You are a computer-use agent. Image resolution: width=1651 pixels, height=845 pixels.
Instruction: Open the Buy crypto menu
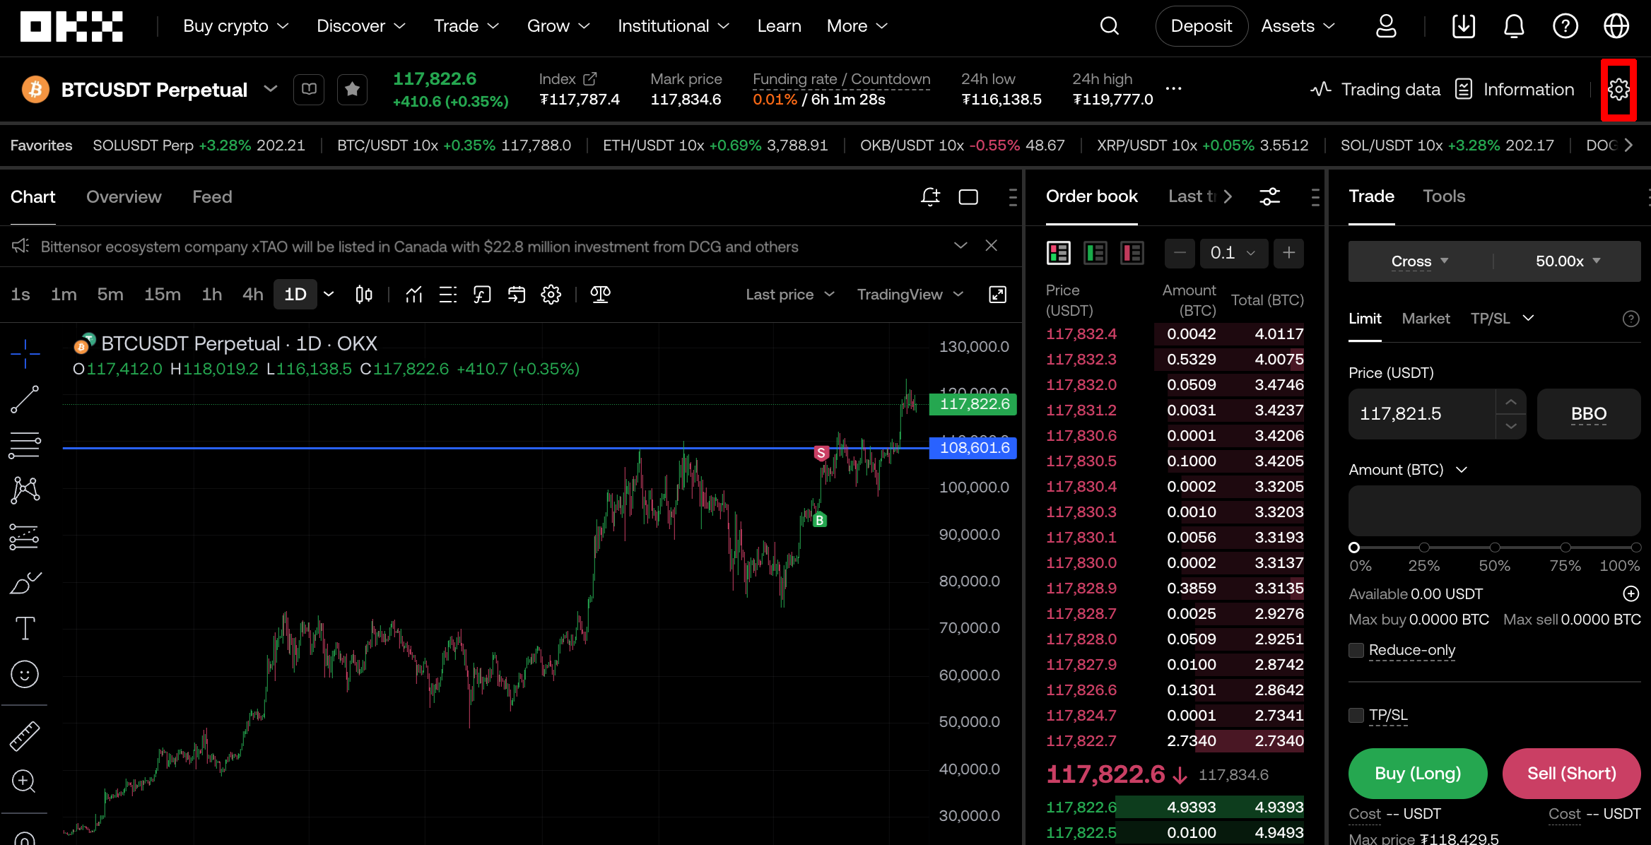[x=235, y=26]
